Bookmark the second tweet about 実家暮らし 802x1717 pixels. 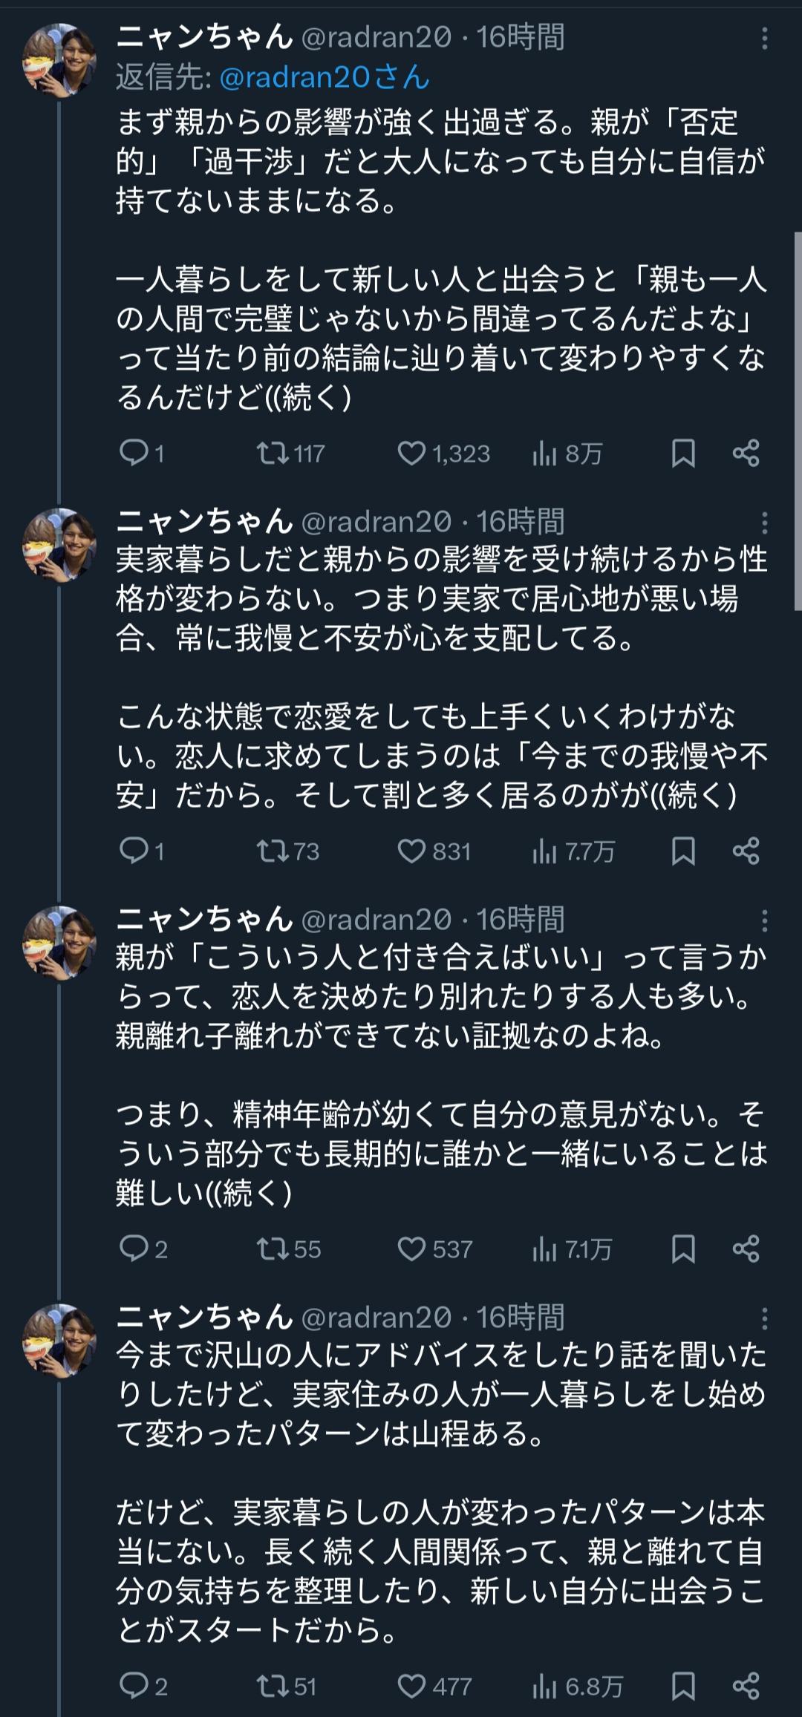pyautogui.click(x=683, y=851)
